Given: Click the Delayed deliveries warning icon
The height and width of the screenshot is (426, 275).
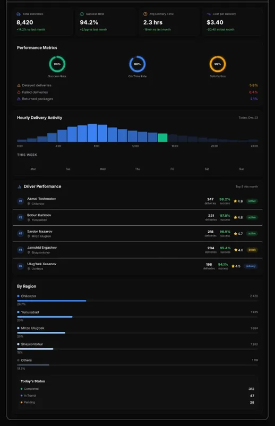Looking at the screenshot, I should pyautogui.click(x=19, y=85).
